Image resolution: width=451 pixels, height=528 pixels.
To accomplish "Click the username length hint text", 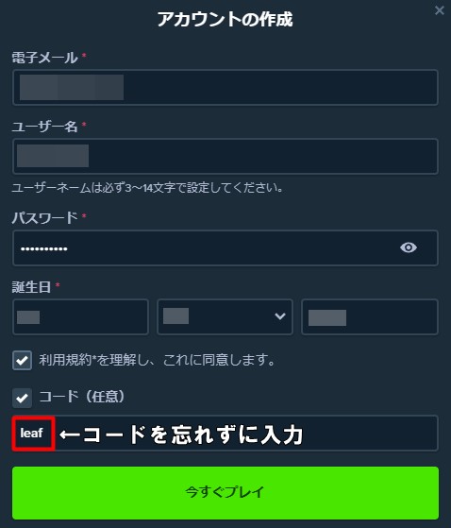I will [x=147, y=188].
